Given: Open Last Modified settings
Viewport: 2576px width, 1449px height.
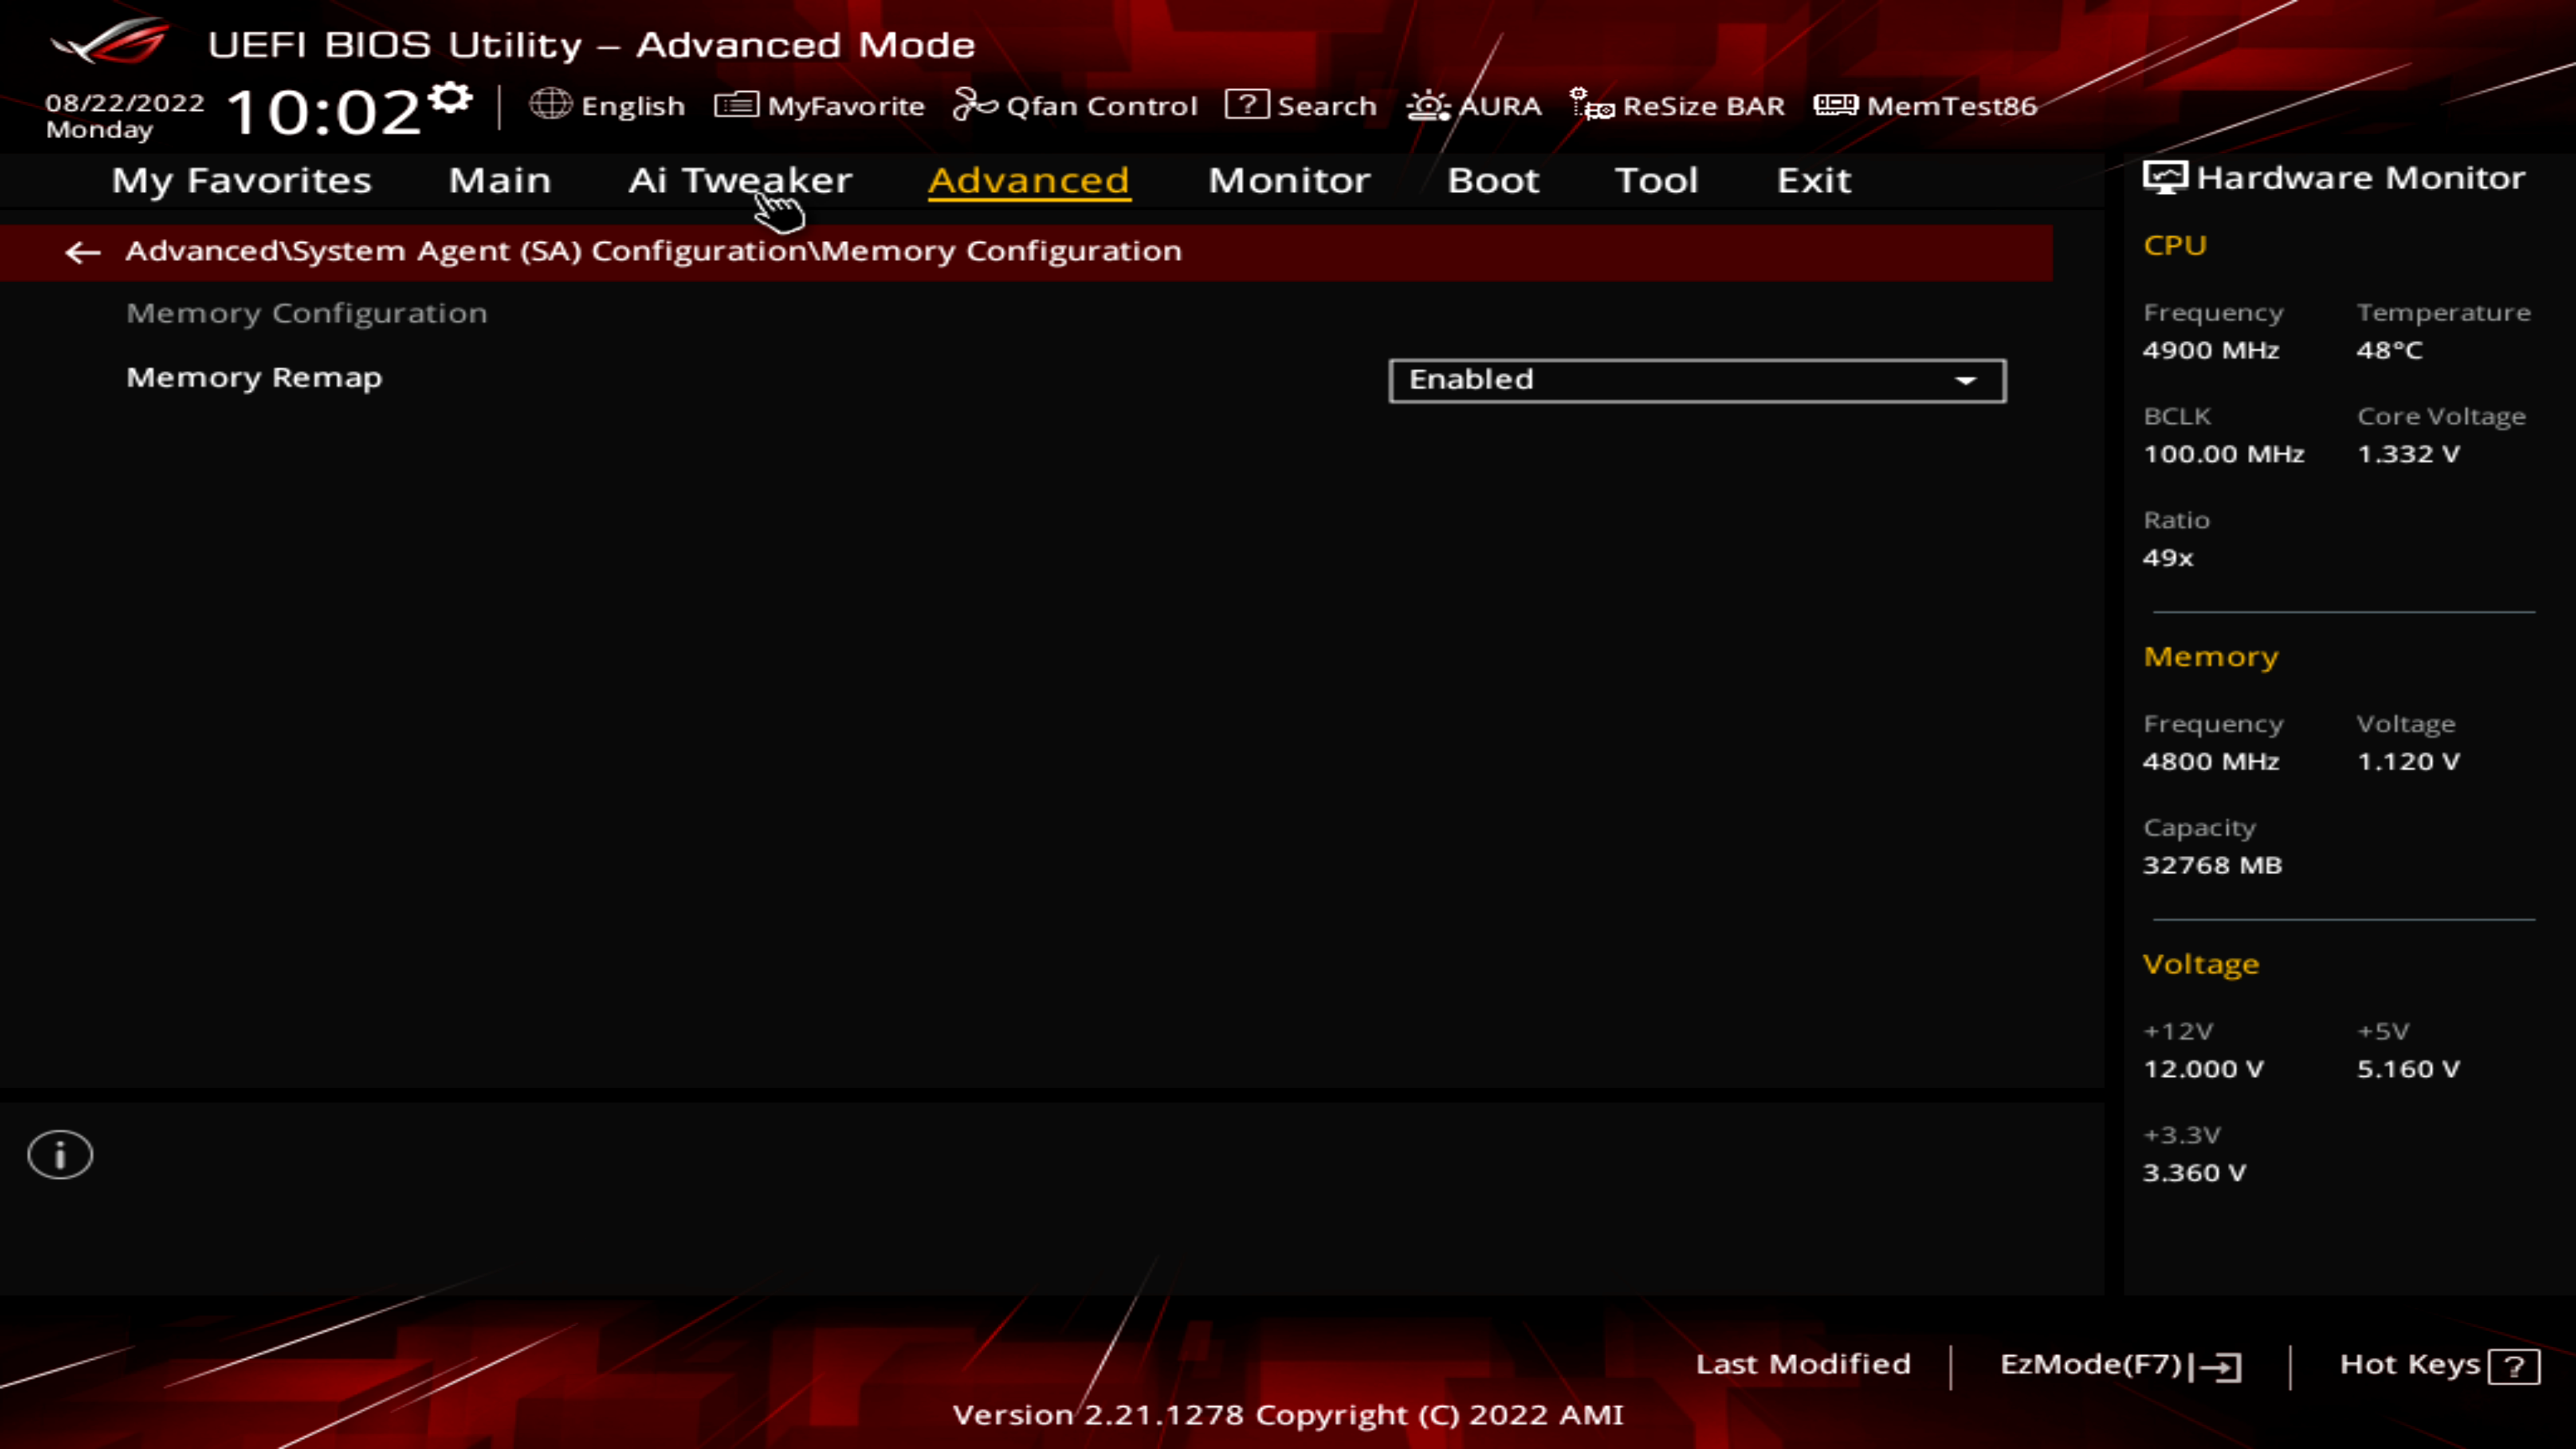Looking at the screenshot, I should (1803, 1362).
